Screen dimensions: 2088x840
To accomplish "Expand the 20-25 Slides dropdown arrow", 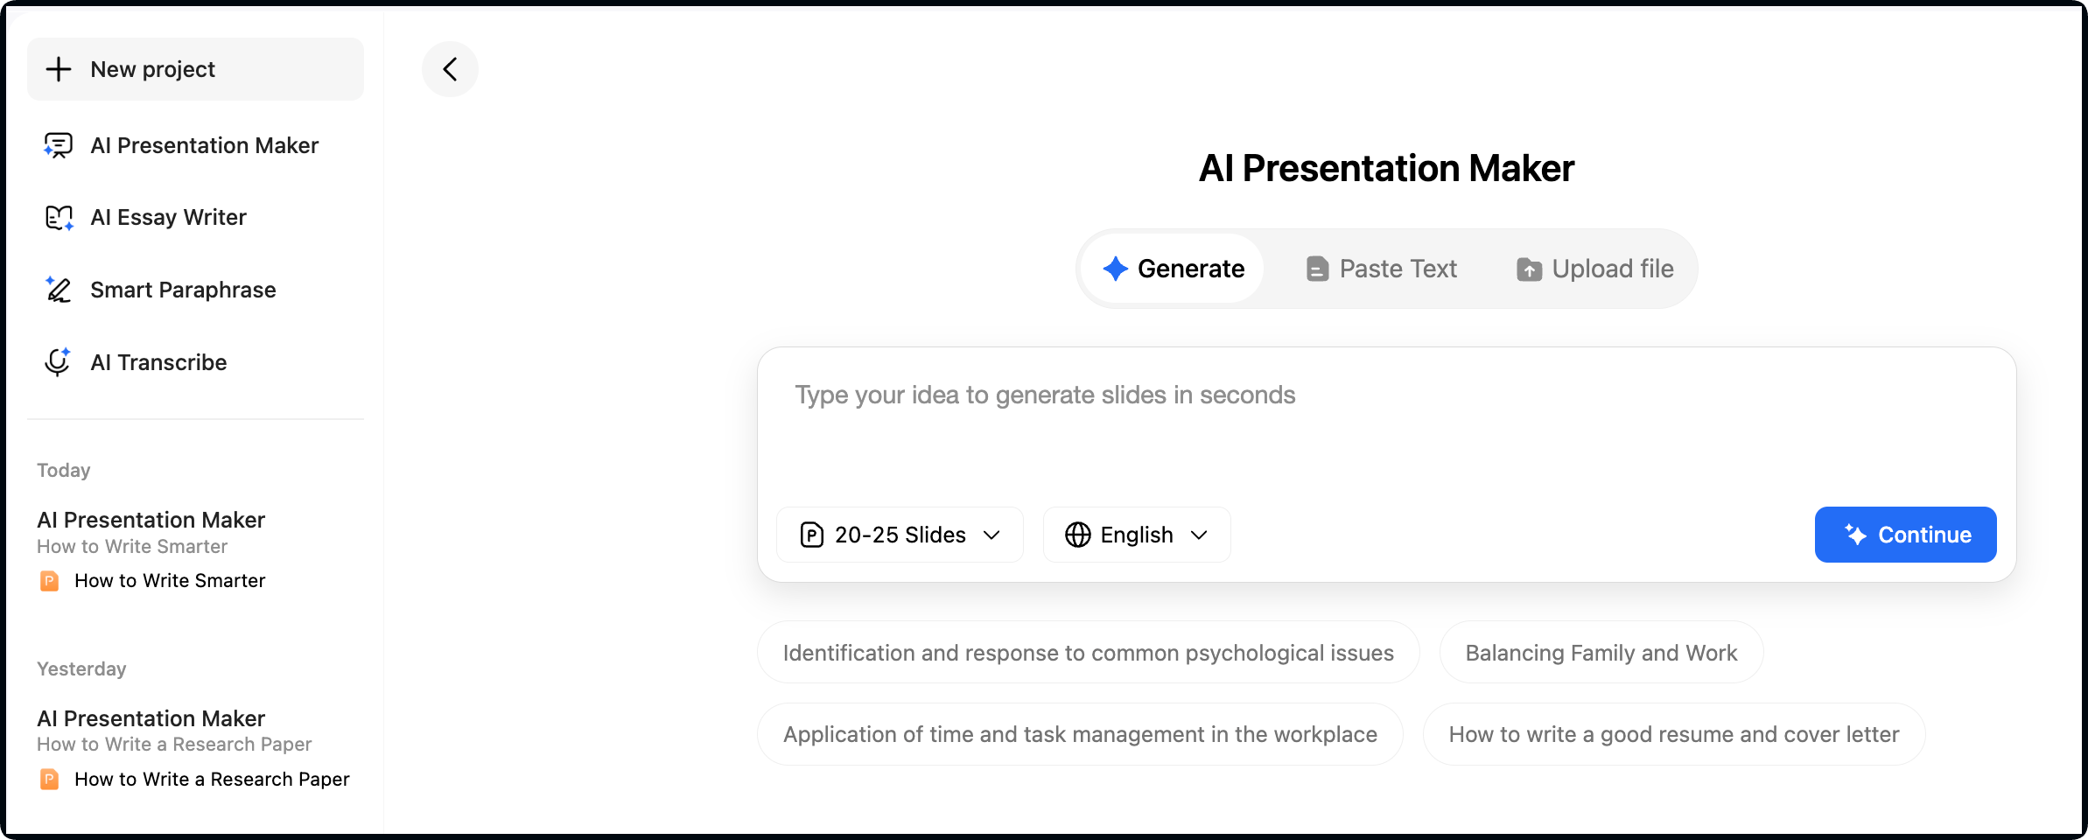I will coord(991,535).
